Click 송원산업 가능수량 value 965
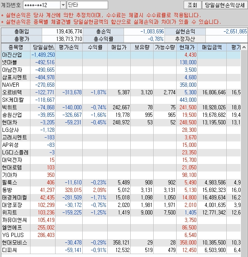The height and width of the screenshot is (257, 248). 172,115
